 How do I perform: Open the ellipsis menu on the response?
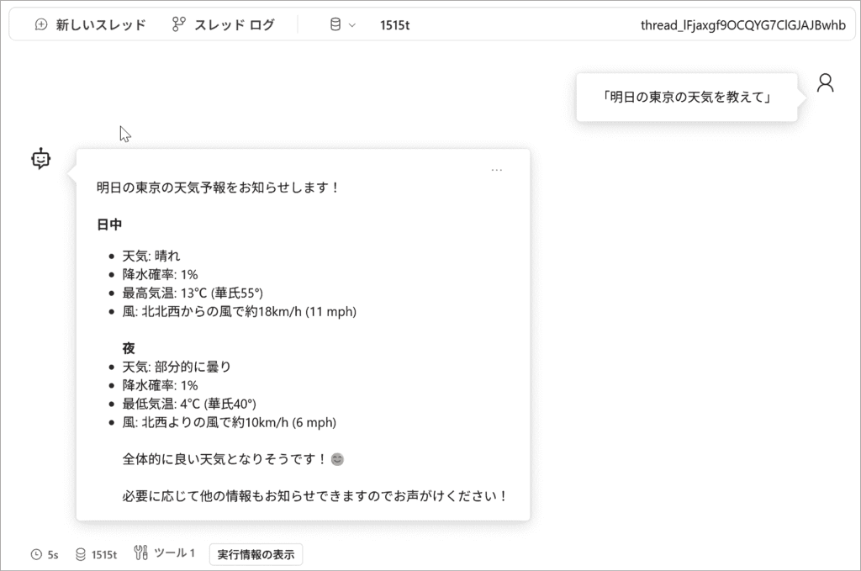[497, 170]
